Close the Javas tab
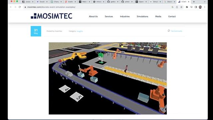 tap(33, 2)
